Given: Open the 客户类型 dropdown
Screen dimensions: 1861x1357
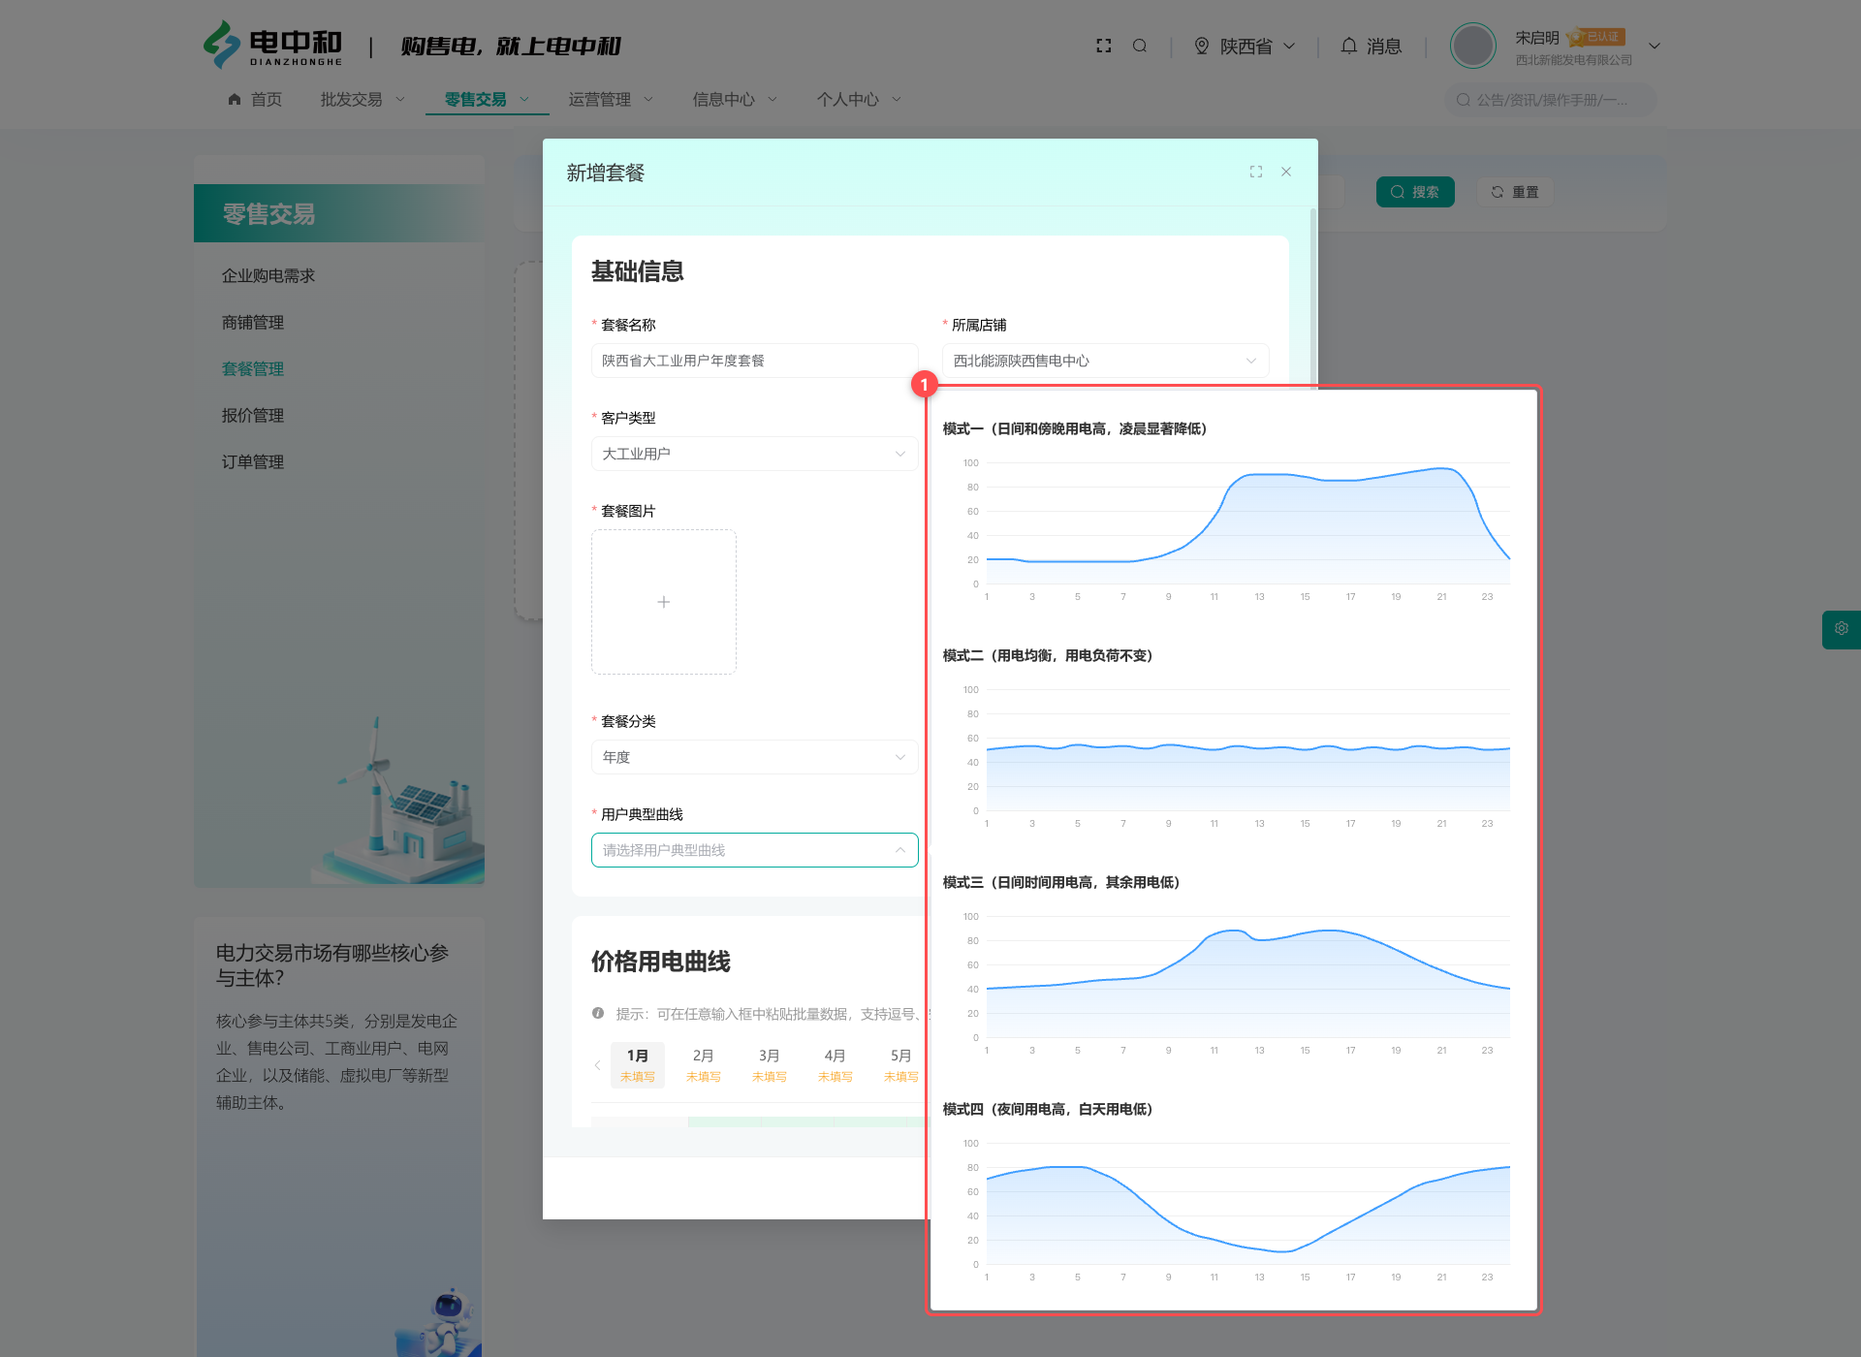Looking at the screenshot, I should pyautogui.click(x=755, y=454).
